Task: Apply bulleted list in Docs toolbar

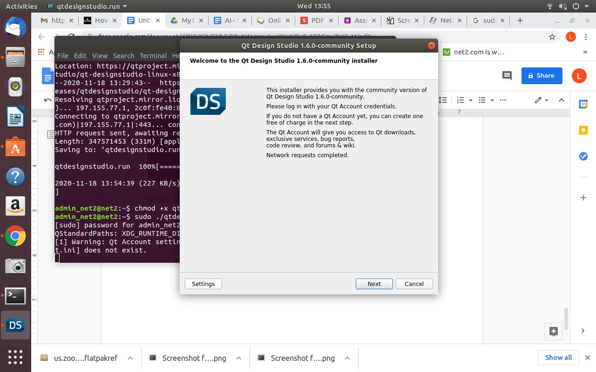Action: click(x=482, y=100)
